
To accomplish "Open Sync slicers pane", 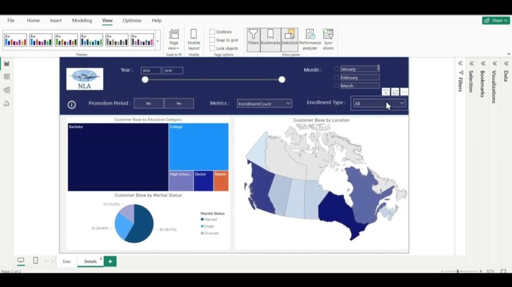I will (x=328, y=40).
